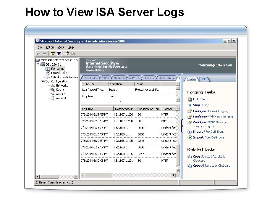Click the log list horizontal scroll right arrow
The width and height of the screenshot is (275, 206).
[x=174, y=175]
